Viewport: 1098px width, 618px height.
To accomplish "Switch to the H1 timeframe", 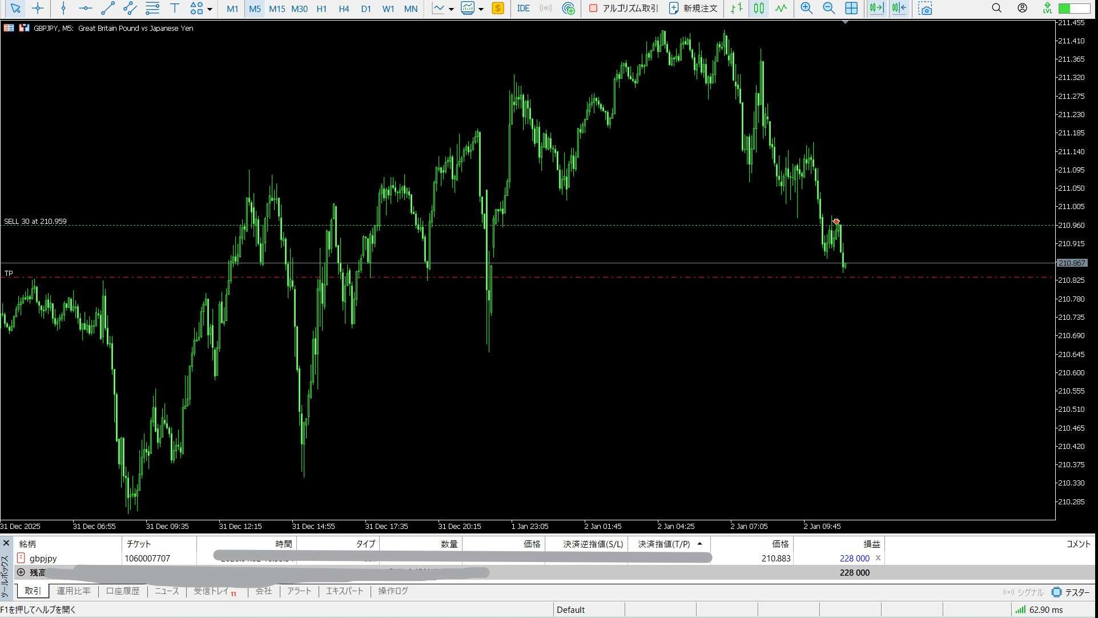I will click(321, 9).
